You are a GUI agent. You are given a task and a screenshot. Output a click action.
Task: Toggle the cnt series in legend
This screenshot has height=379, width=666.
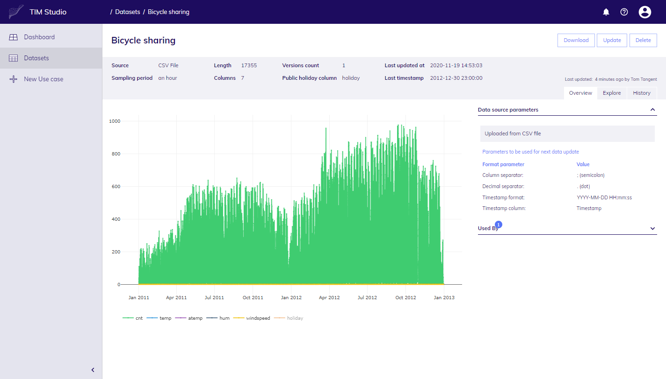point(133,318)
